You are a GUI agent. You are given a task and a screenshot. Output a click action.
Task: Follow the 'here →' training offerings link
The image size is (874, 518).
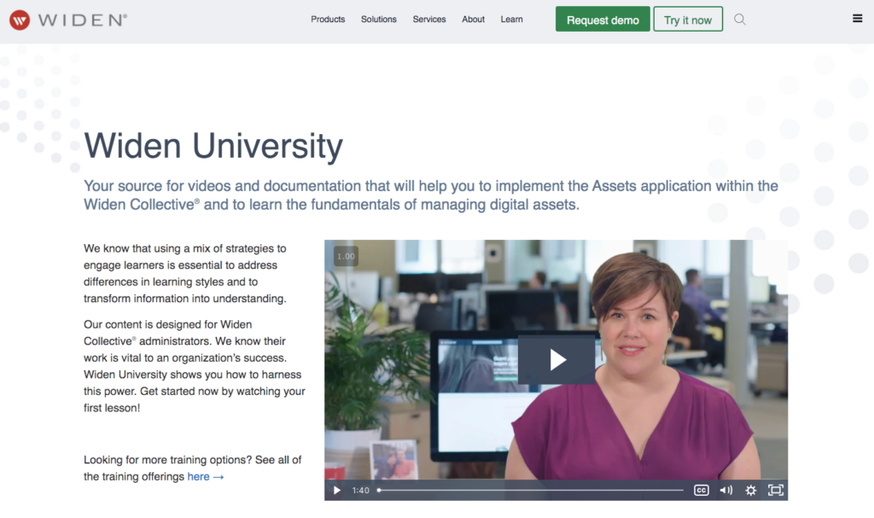(206, 477)
